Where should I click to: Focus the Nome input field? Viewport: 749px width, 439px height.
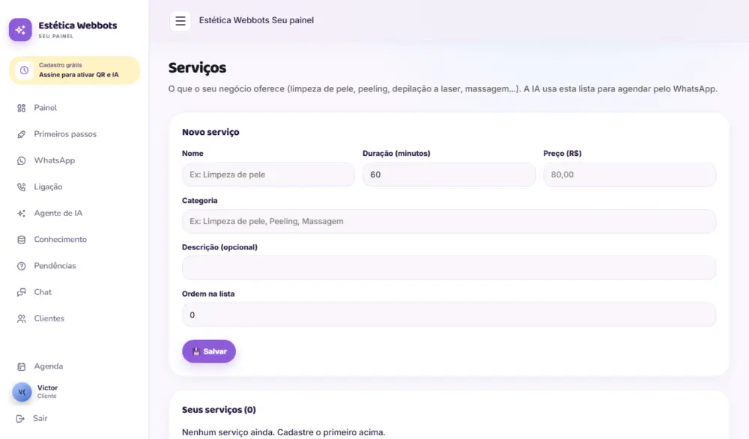pos(268,175)
